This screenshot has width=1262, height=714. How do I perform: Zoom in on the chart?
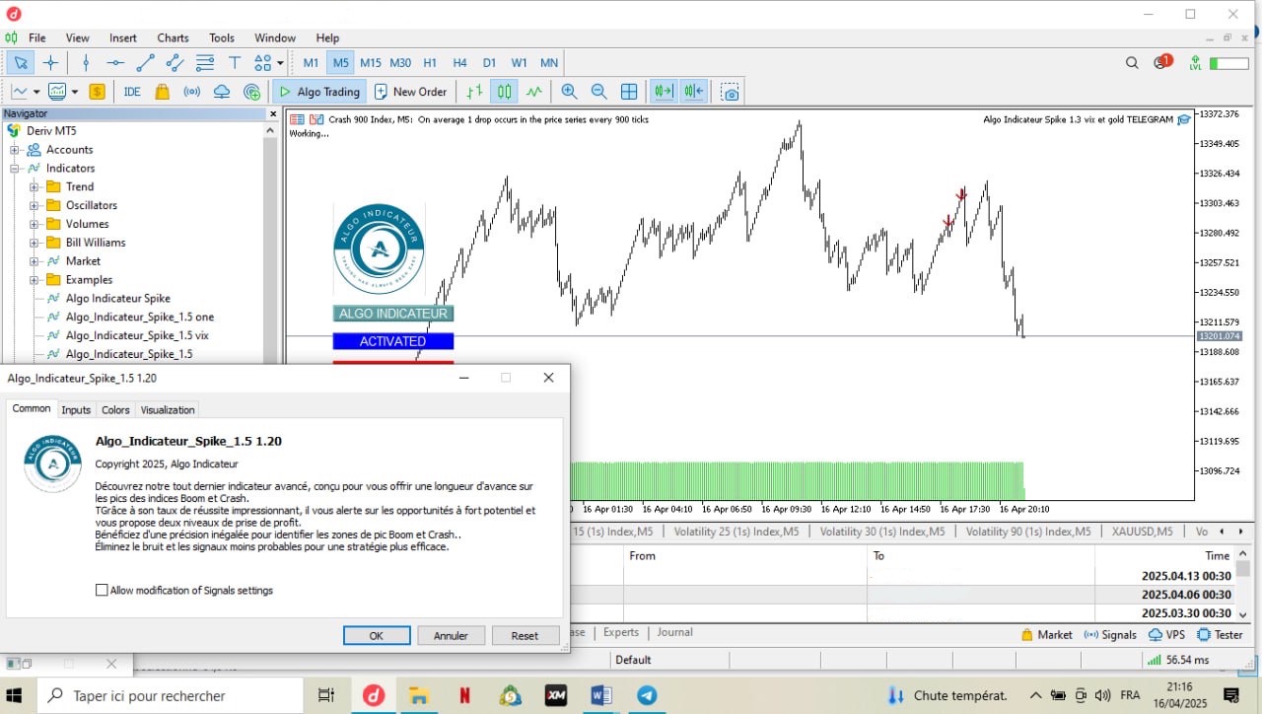coord(569,92)
